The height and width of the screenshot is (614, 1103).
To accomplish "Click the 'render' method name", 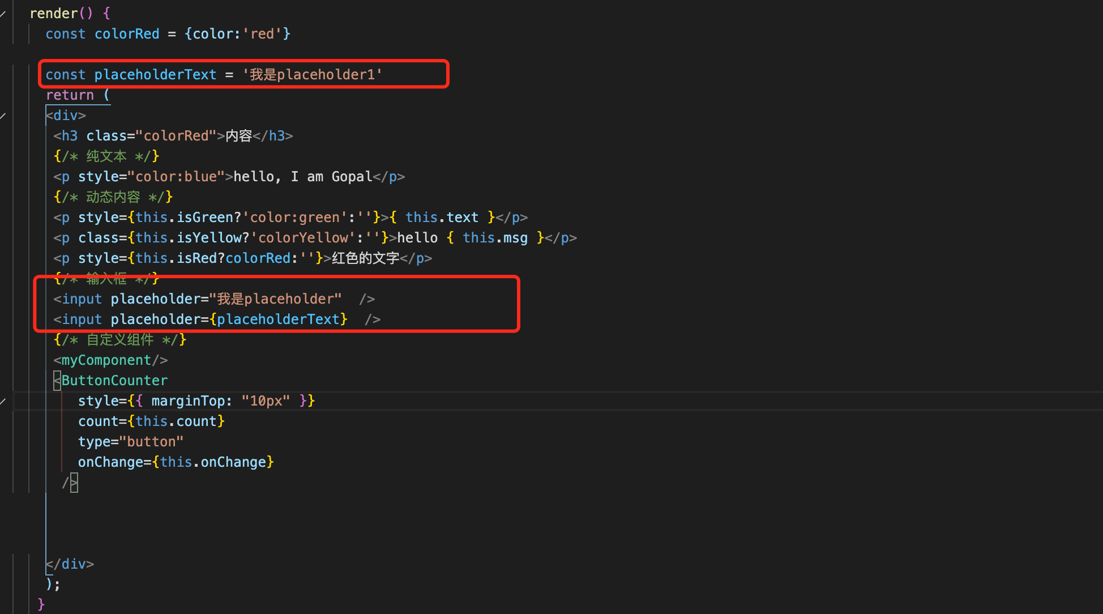I will coord(53,14).
